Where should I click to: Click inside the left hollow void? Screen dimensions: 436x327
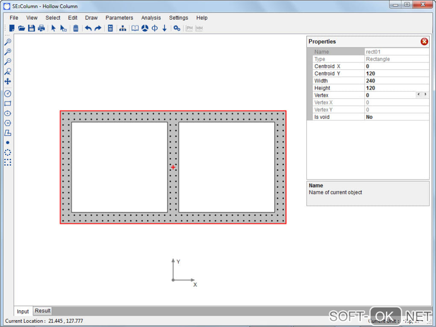pyautogui.click(x=120, y=167)
